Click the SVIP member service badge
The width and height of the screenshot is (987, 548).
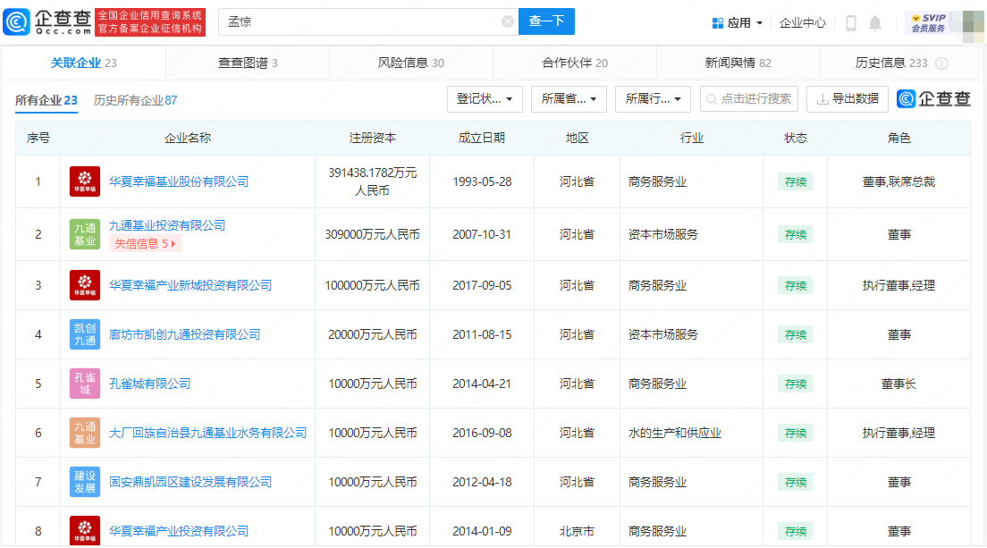pyautogui.click(x=928, y=22)
